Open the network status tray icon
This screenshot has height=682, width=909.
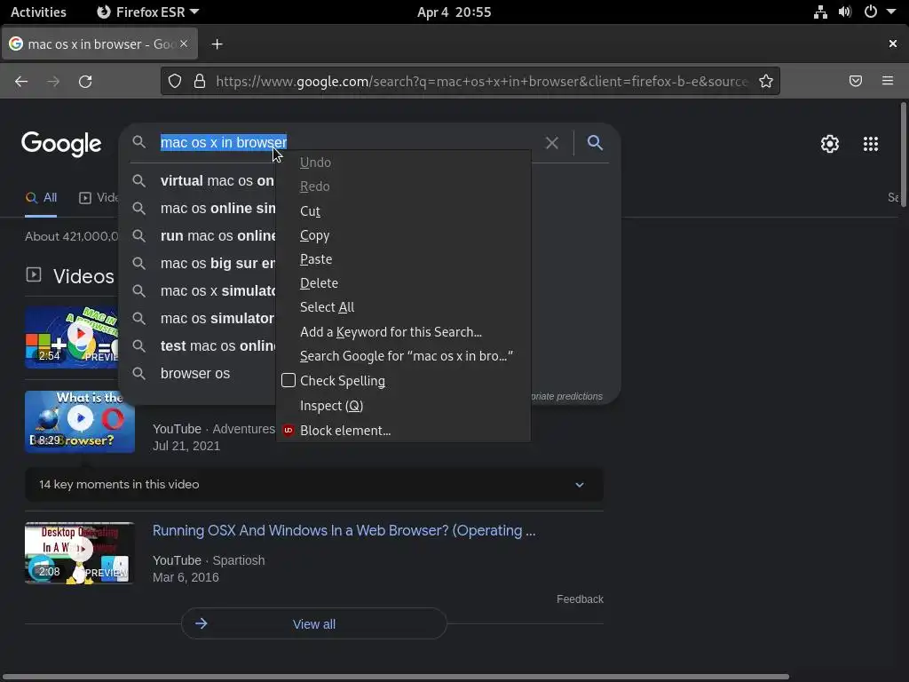click(x=820, y=12)
